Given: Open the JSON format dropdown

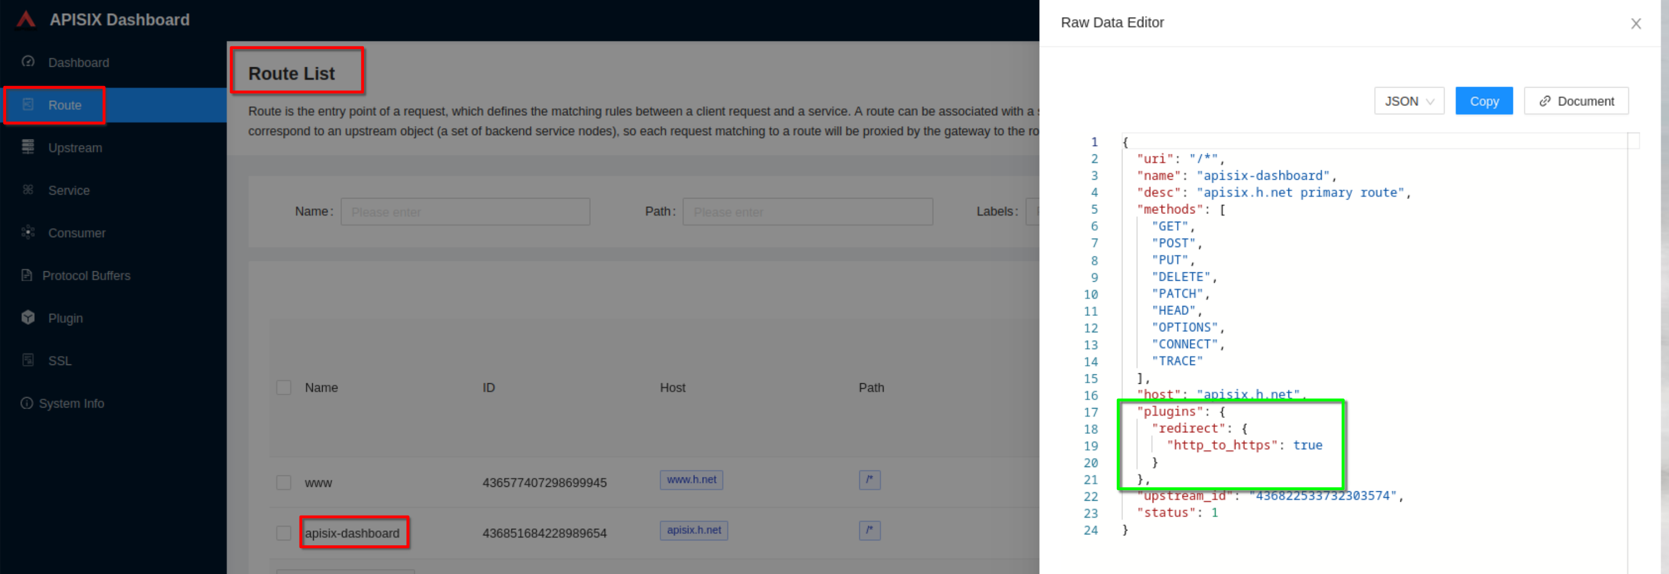Looking at the screenshot, I should pyautogui.click(x=1409, y=101).
